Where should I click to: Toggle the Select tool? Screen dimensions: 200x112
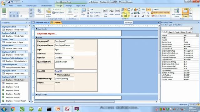155,10
